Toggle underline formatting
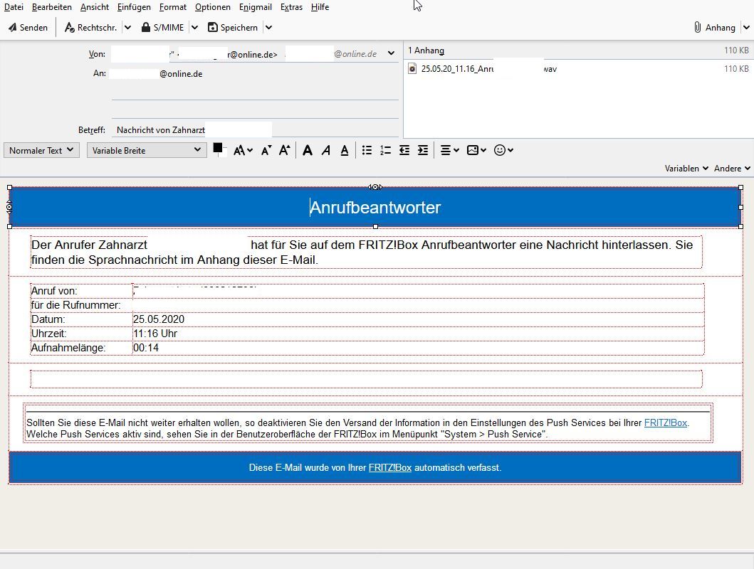This screenshot has height=569, width=754. click(x=345, y=150)
